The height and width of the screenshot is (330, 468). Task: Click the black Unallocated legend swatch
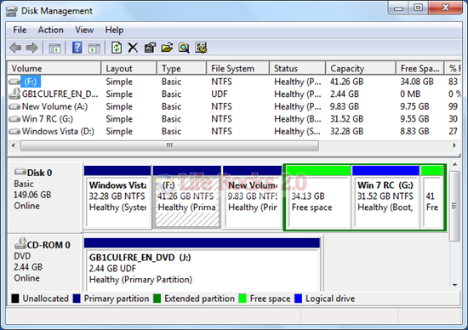[x=15, y=299]
